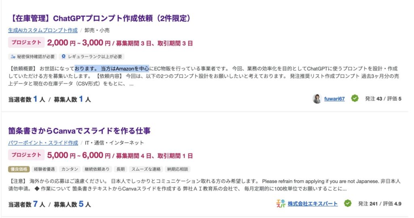414x218 pixels.
Task: Click the 株式会社エキスパート company logo icon
Action: point(281,203)
